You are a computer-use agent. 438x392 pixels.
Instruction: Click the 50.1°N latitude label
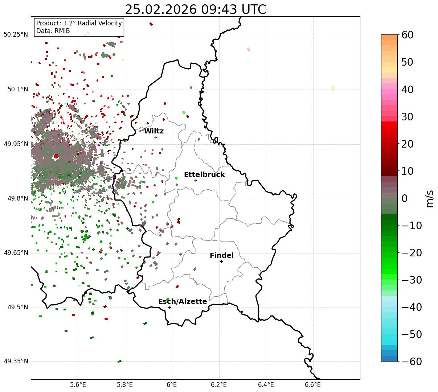(17, 89)
